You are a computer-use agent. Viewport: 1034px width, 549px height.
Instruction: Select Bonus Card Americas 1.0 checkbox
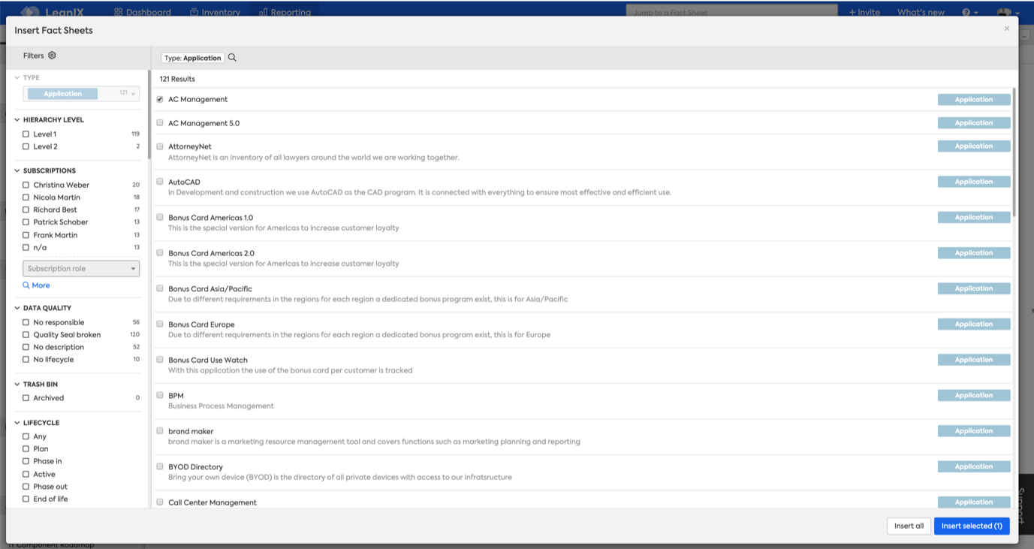pos(160,217)
